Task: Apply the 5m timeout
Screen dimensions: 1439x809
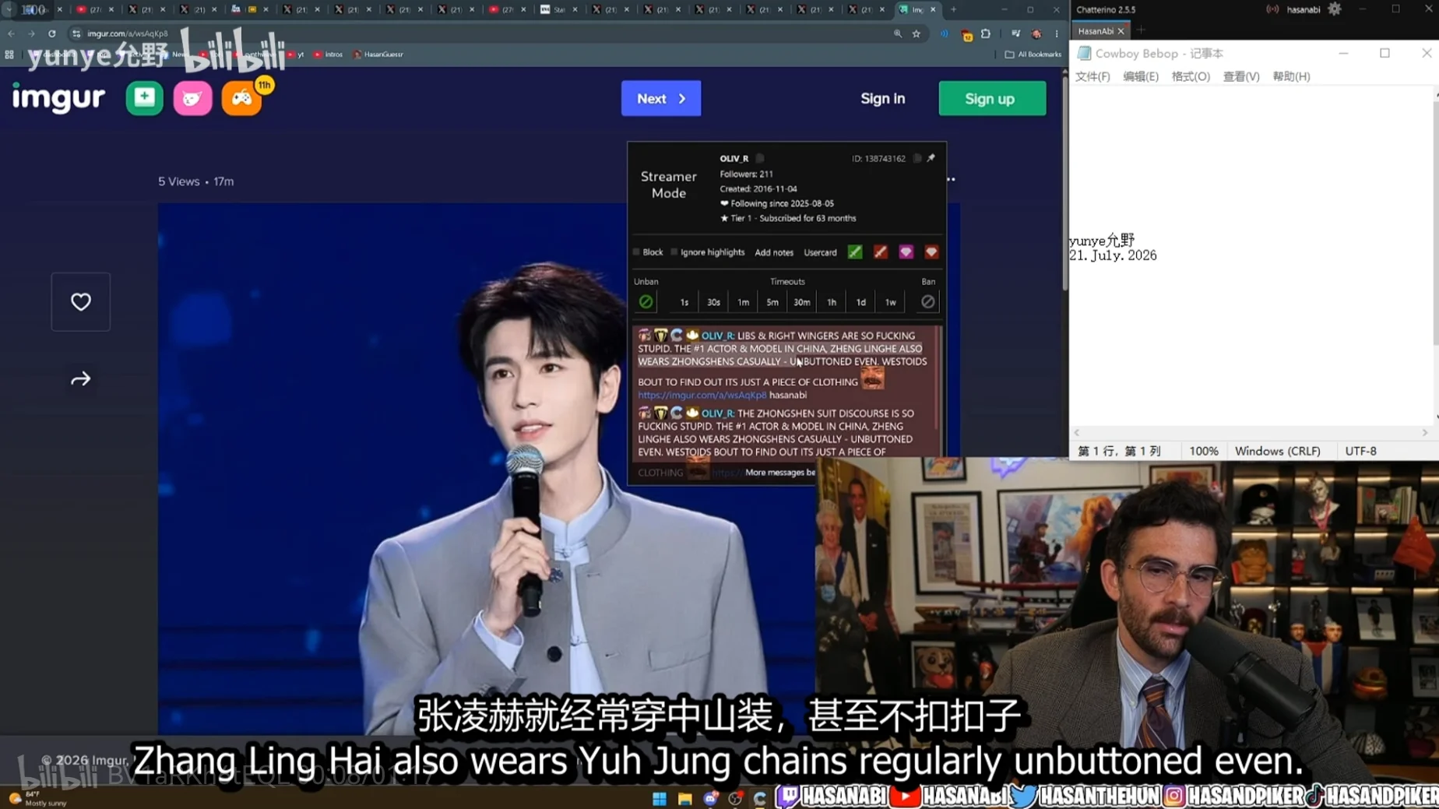Action: click(x=772, y=302)
